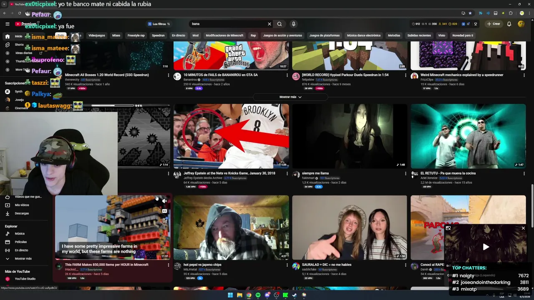Viewport: 534px width, 300px height.
Task: Select the Freestyle rap chip
Action: (136, 35)
